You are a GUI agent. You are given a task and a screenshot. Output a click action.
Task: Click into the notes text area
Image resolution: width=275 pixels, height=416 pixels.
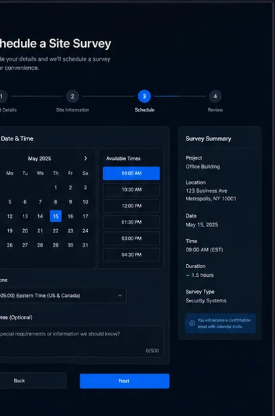click(x=80, y=341)
